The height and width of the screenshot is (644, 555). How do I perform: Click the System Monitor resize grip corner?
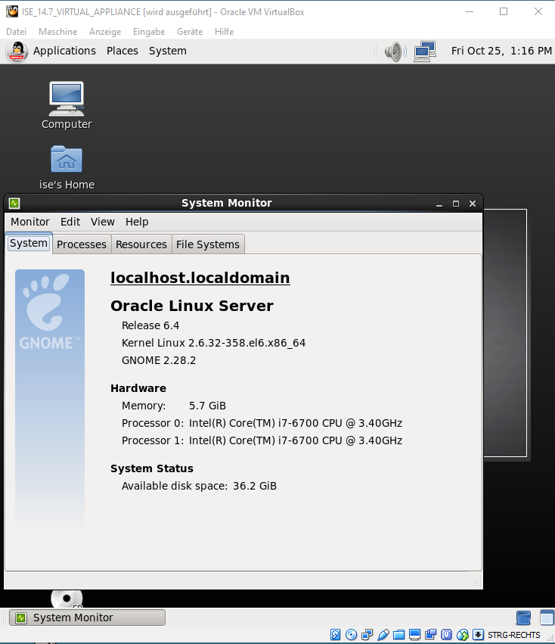coord(477,582)
